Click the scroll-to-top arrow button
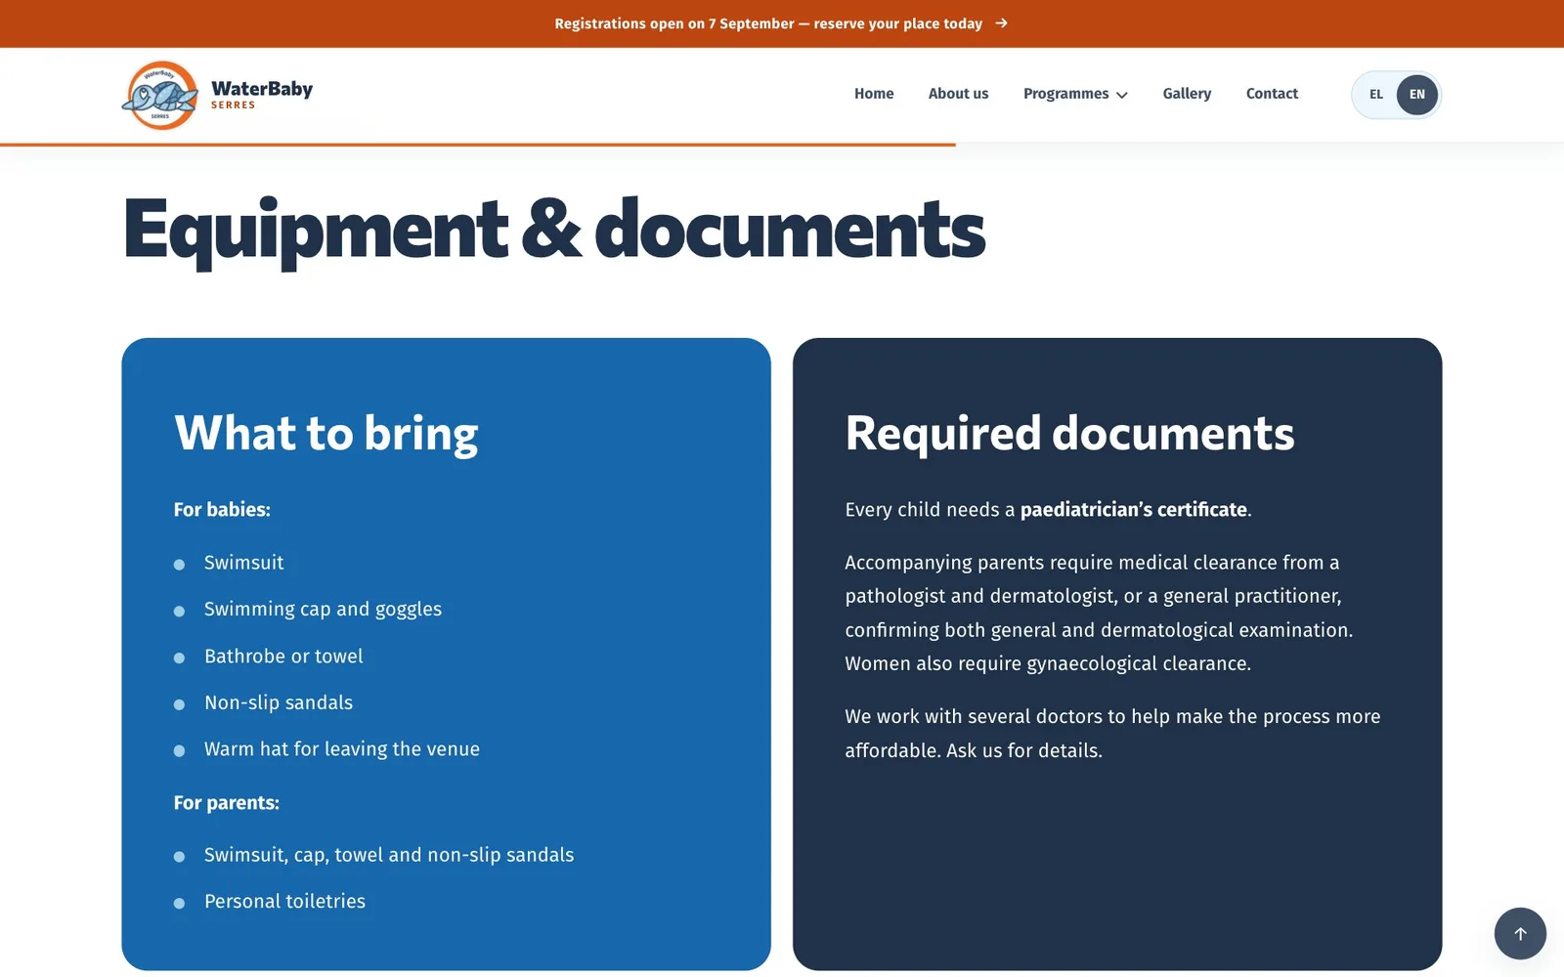 (x=1520, y=933)
